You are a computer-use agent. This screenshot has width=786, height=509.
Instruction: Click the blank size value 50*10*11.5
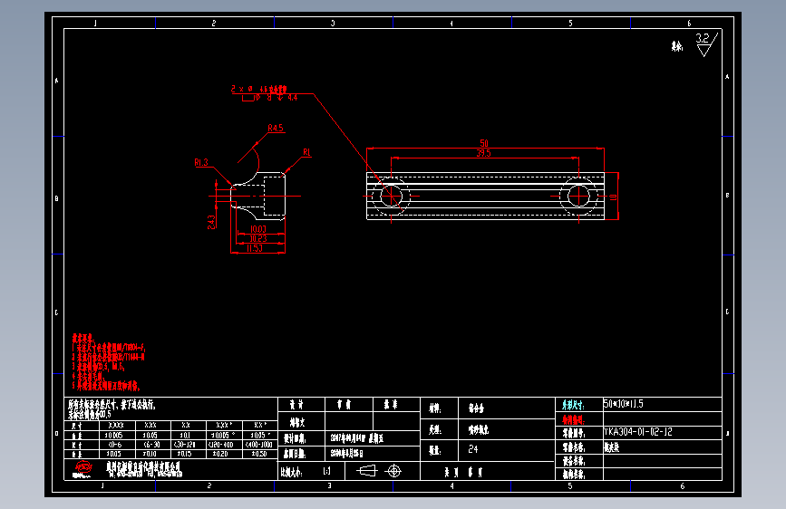[623, 404]
